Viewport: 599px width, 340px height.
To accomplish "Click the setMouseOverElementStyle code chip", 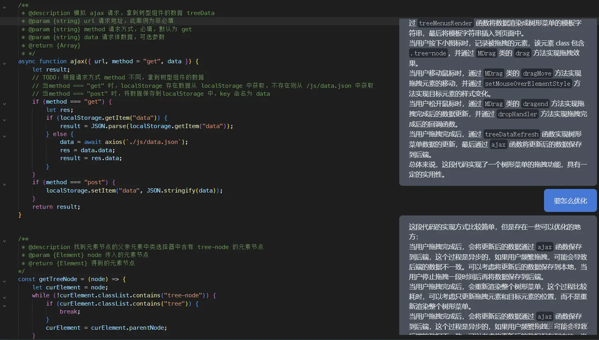I will [x=527, y=84].
